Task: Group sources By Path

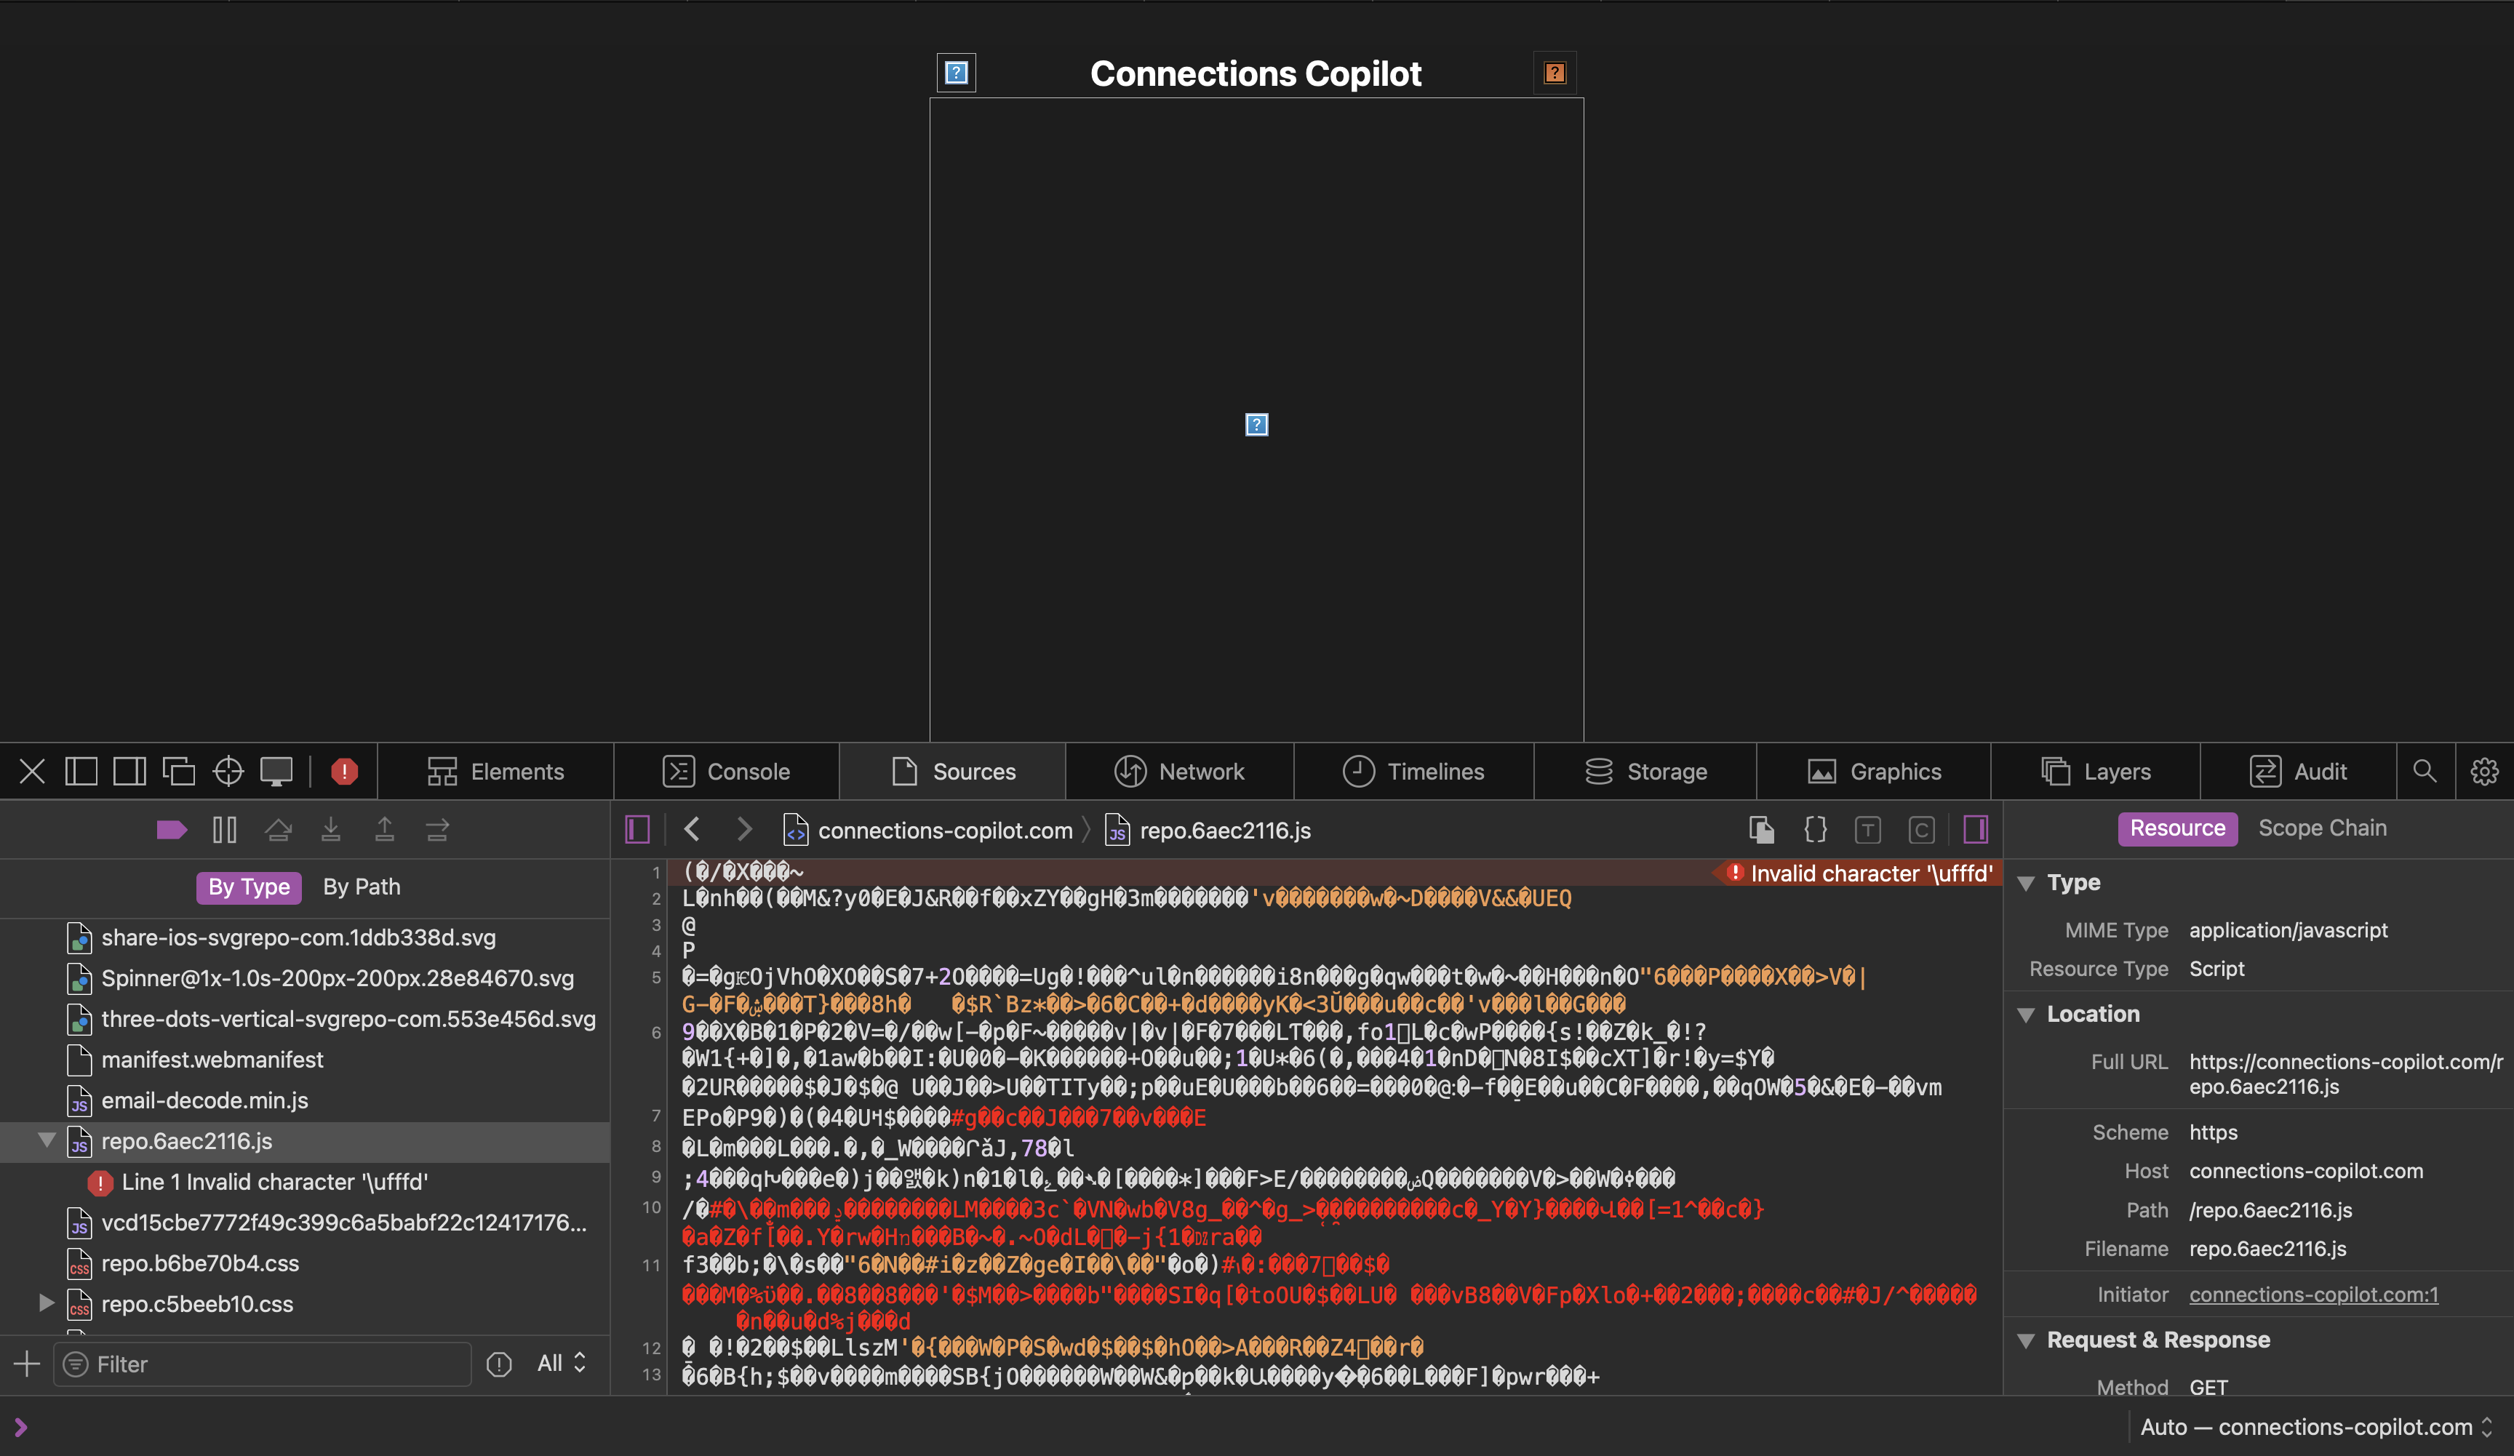Action: click(x=361, y=887)
